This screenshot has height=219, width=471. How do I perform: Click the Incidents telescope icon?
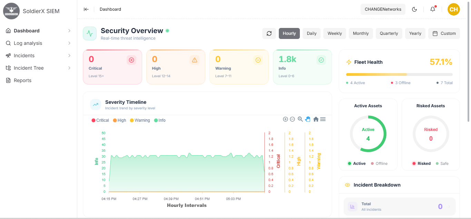(8, 56)
